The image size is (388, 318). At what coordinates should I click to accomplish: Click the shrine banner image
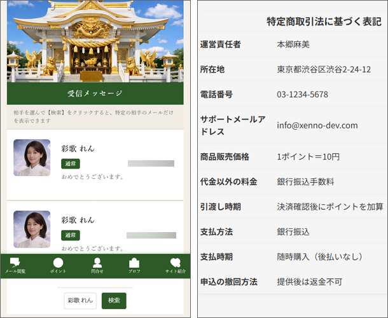click(x=95, y=41)
